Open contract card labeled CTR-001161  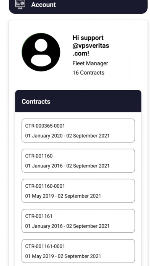click(x=78, y=221)
